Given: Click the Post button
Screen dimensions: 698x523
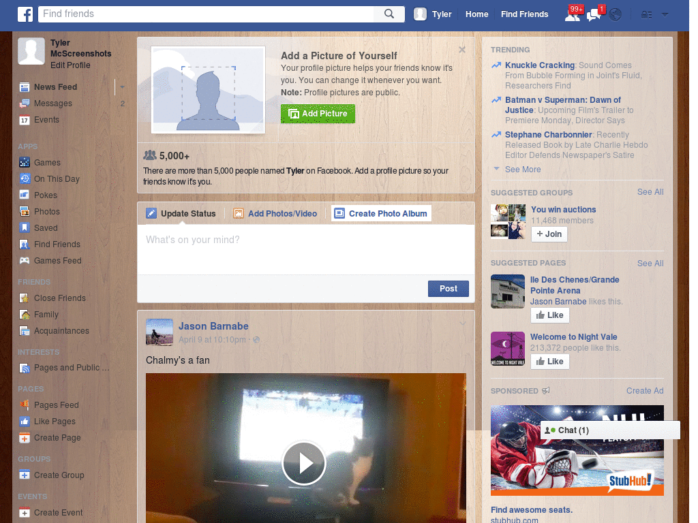Looking at the screenshot, I should [x=449, y=289].
